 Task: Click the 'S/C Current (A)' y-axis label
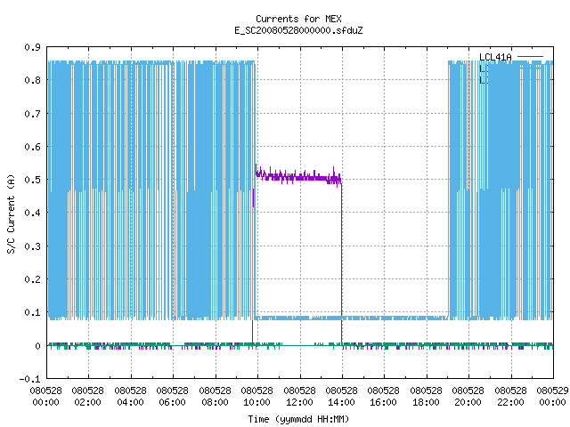[x=12, y=213]
